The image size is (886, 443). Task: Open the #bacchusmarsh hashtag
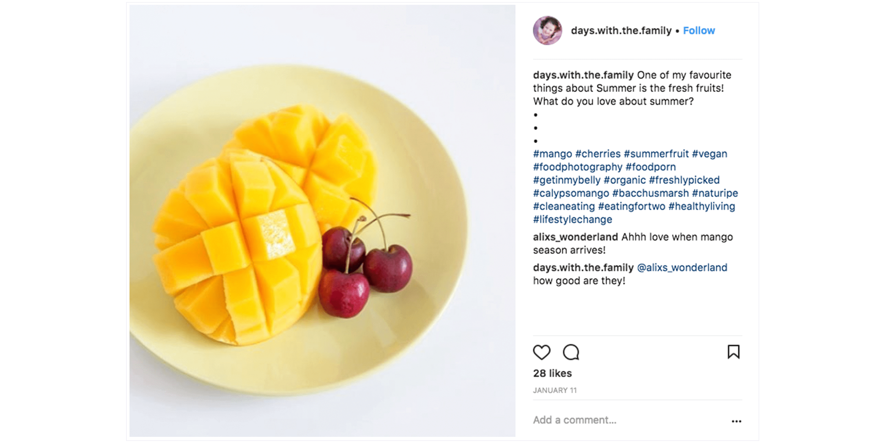(x=651, y=193)
